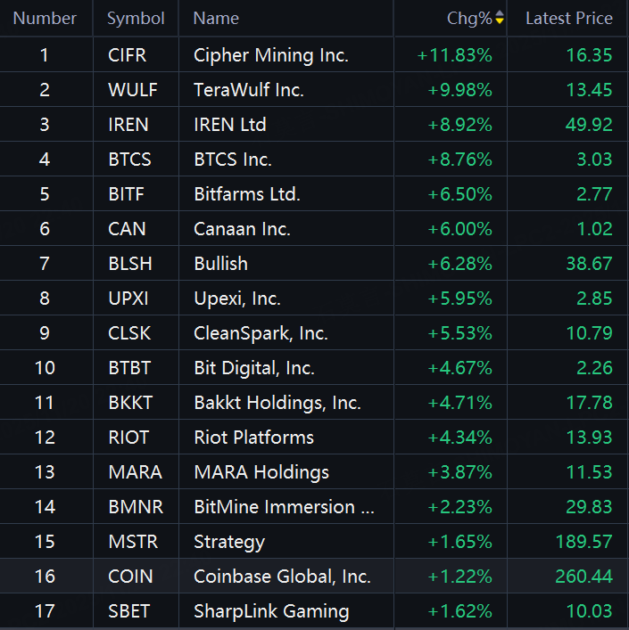Click the Name column header

[216, 18]
